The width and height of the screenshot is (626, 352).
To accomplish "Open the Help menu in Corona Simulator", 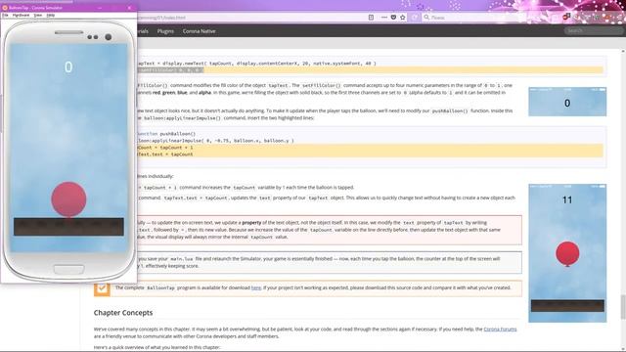I will coord(50,16).
